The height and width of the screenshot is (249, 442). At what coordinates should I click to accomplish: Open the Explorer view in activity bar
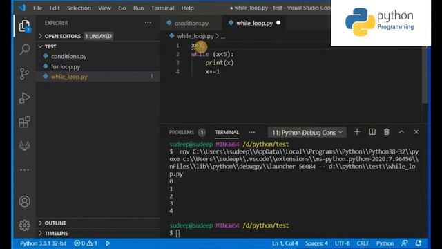25,26
